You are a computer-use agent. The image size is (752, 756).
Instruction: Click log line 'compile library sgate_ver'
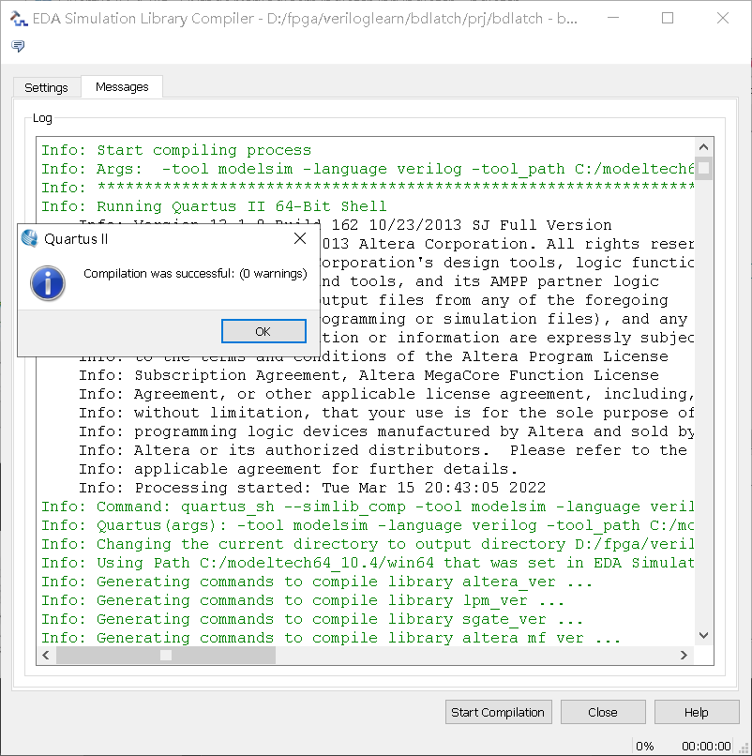tap(312, 619)
